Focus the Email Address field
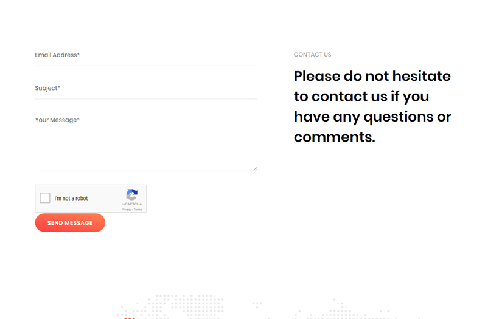The image size is (502, 319). pos(145,55)
